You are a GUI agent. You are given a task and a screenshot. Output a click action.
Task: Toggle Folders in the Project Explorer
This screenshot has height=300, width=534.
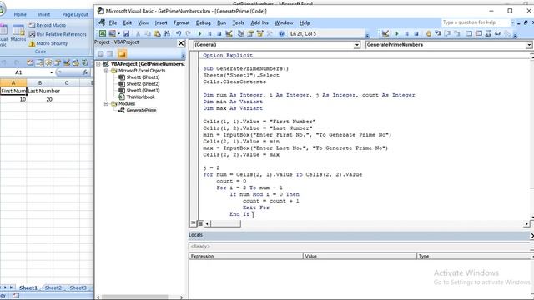pos(122,53)
